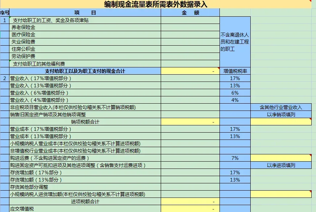The image size is (316, 212).
Task: Select 营业收入(6%增值税部分) label cell
Action: 85,93
